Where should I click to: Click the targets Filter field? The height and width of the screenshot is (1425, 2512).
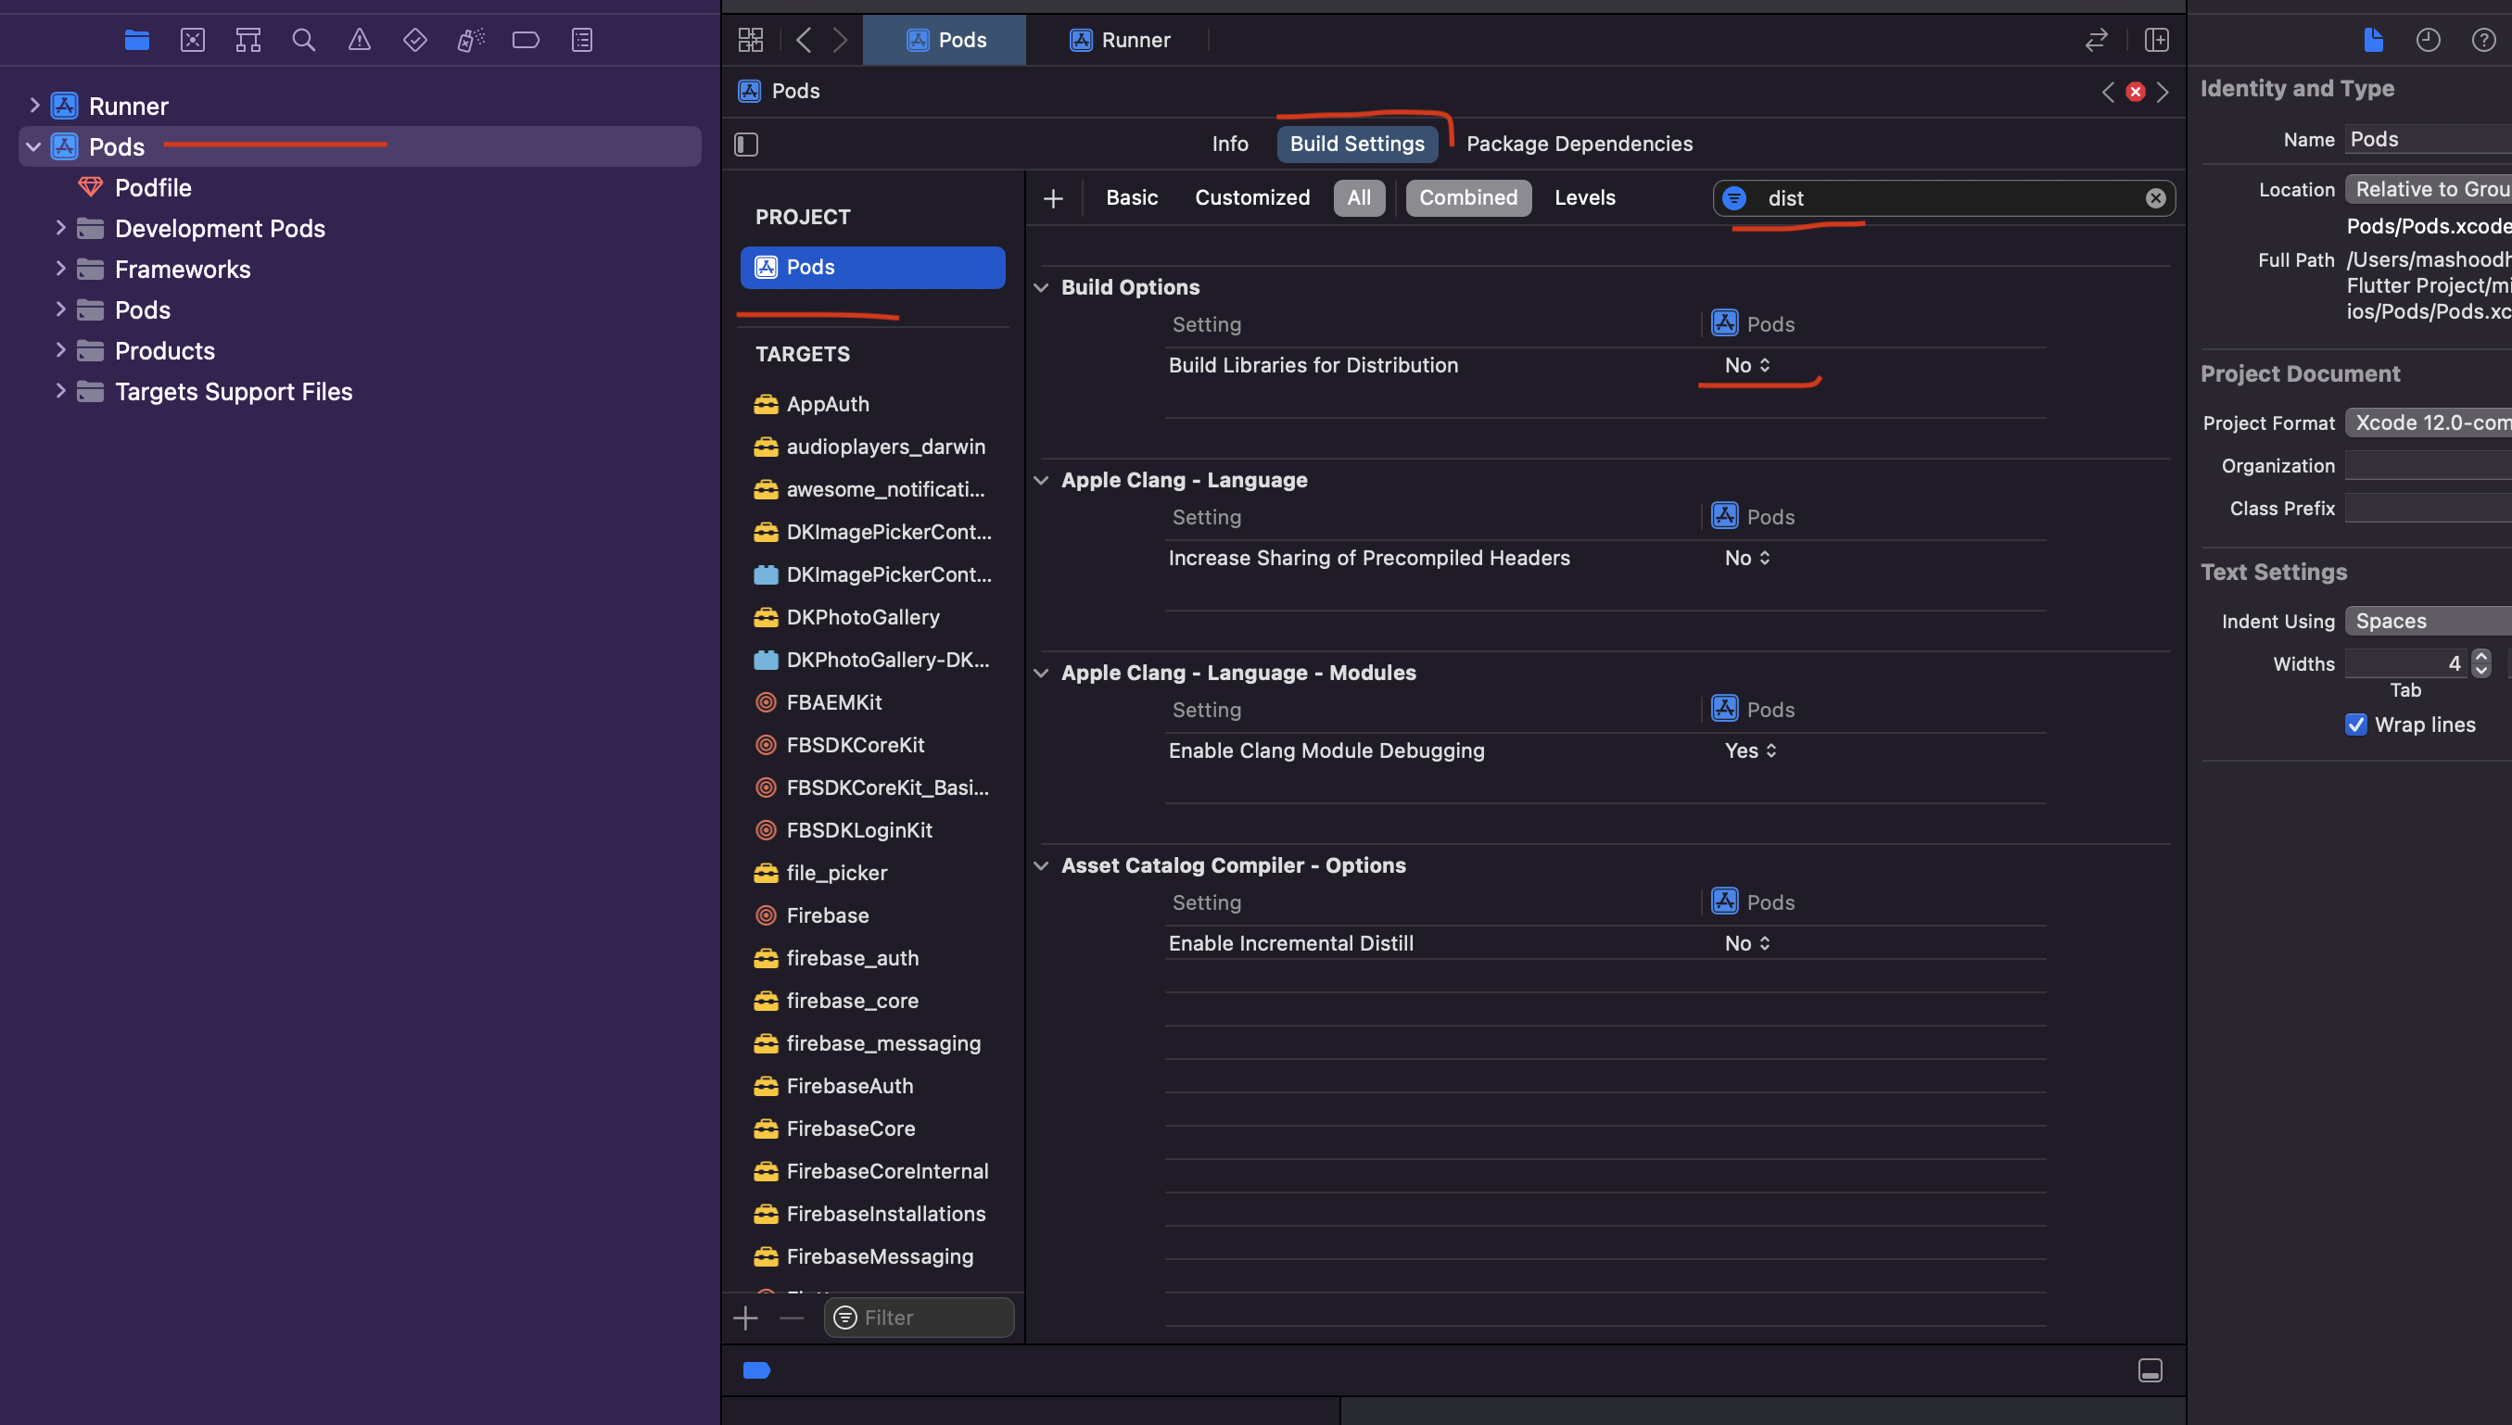click(919, 1318)
